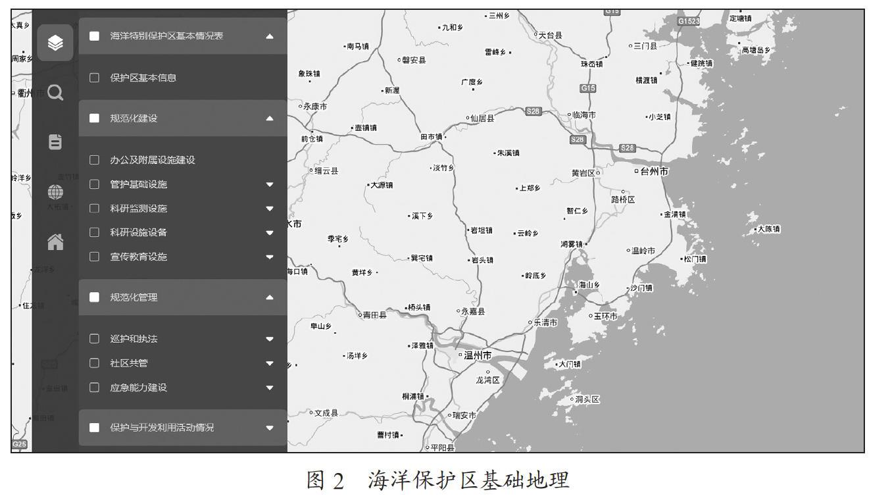Expand the 巡护和执法 dropdown arrow
This screenshot has height=502, width=888.
[x=270, y=339]
